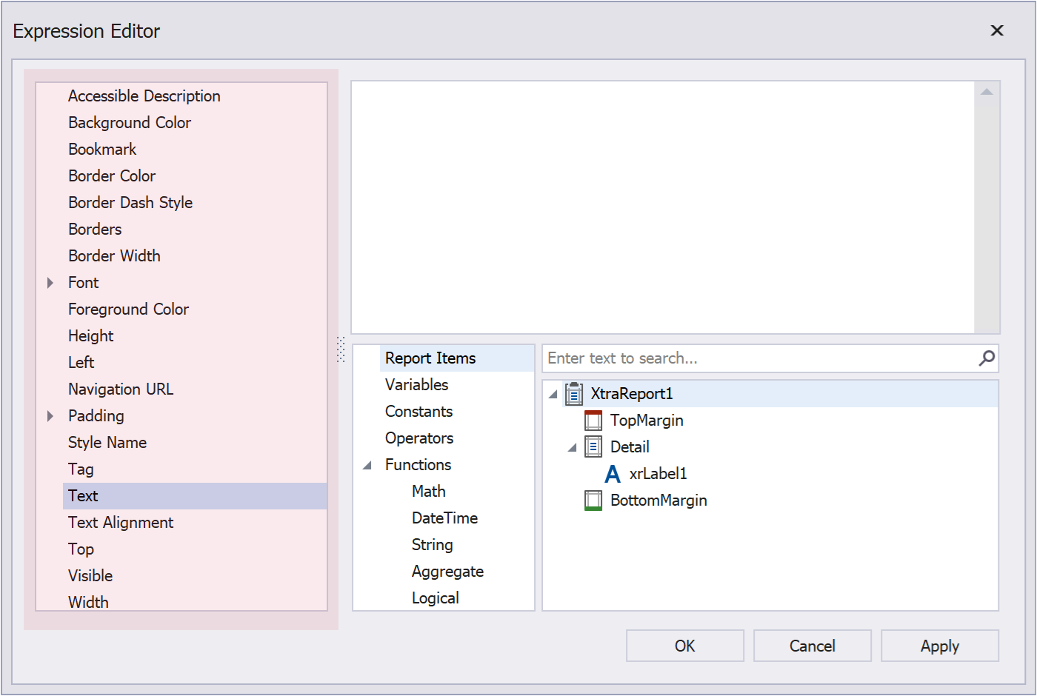Click the TopMargin band icon
This screenshot has height=696, width=1037.
(x=593, y=420)
